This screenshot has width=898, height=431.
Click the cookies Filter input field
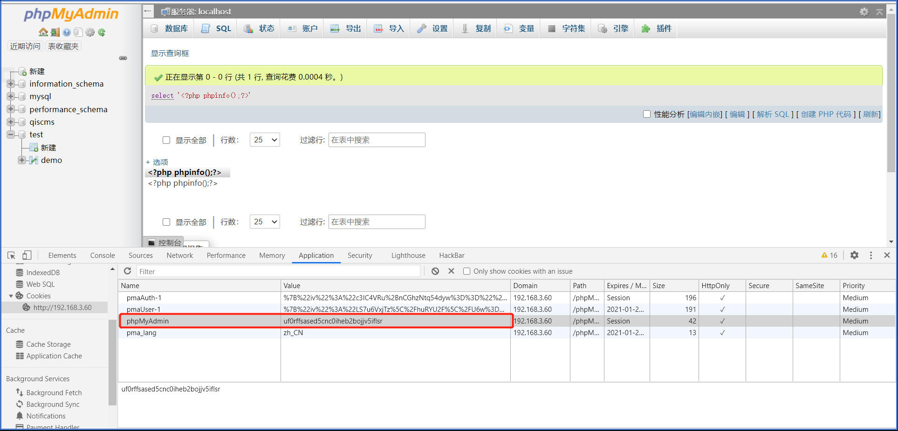tap(278, 271)
